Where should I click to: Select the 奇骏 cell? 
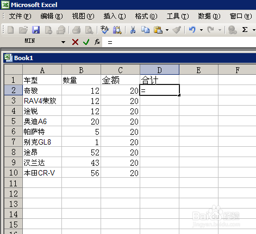tap(42, 90)
